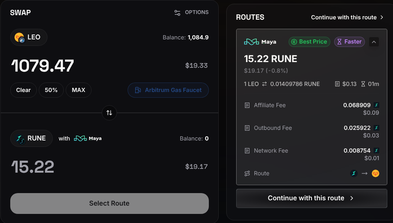393x223 pixels.
Task: Click the RUNE icon in Route row
Action: coord(354,173)
